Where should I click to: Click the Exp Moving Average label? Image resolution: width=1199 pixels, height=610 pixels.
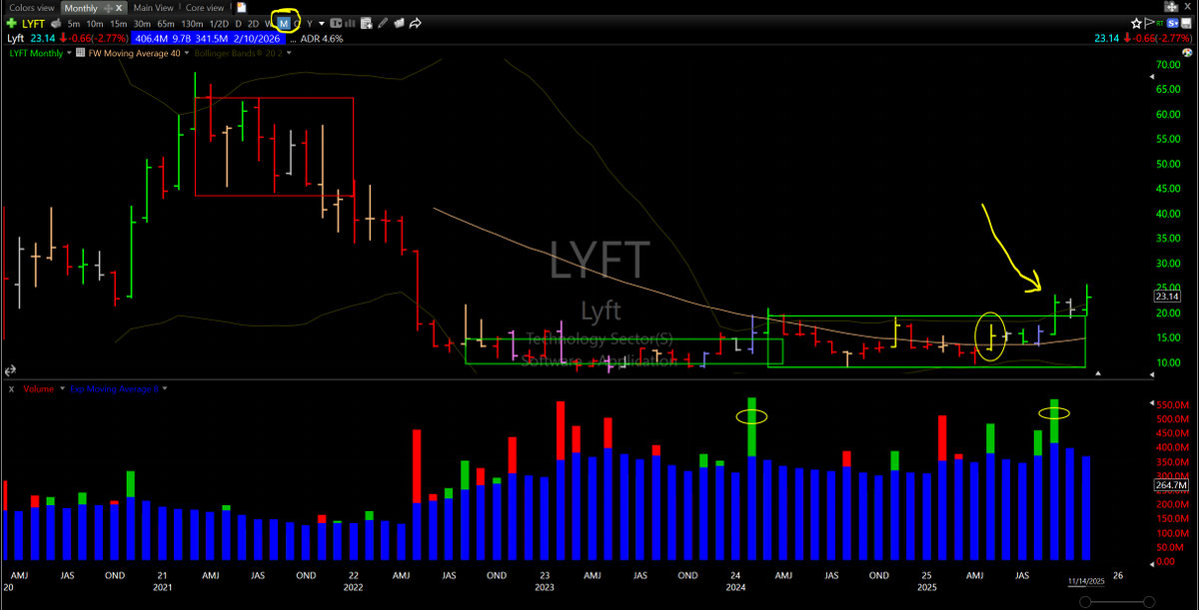coord(112,388)
